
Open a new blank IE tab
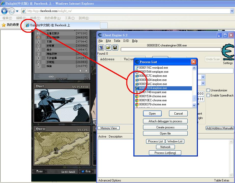pyautogui.click(x=104, y=25)
